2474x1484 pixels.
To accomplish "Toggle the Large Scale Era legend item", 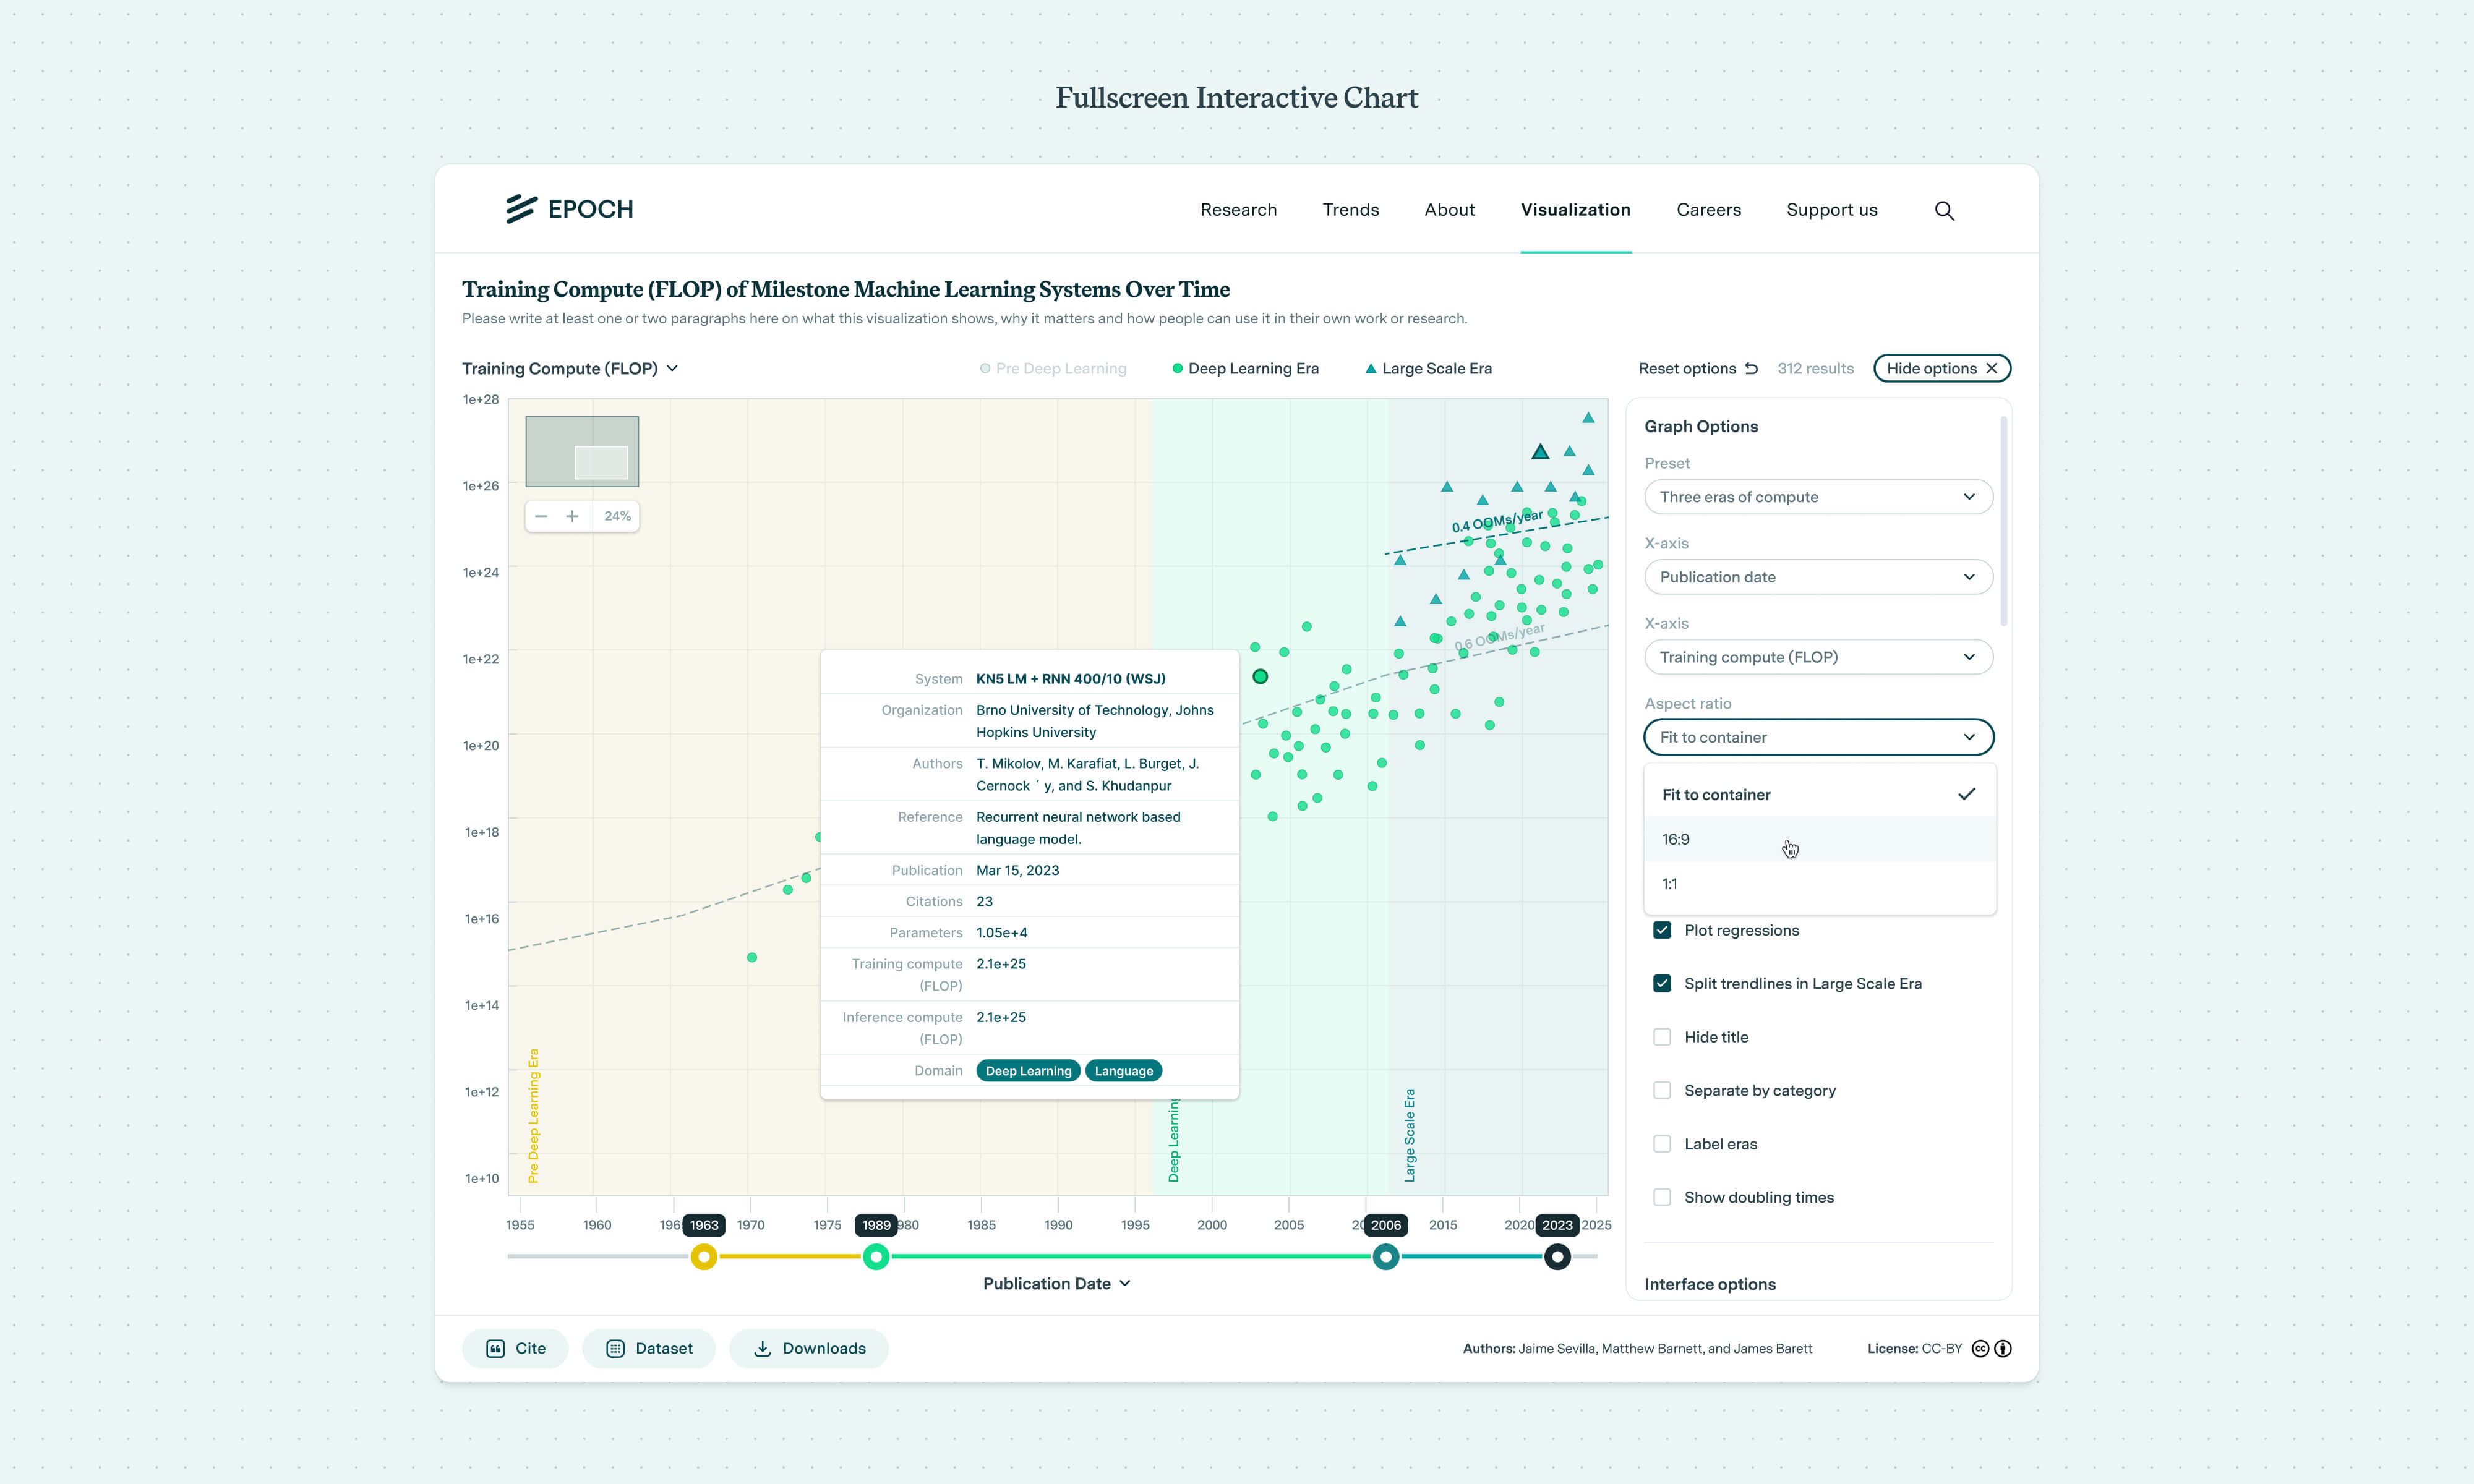I will click(1428, 368).
